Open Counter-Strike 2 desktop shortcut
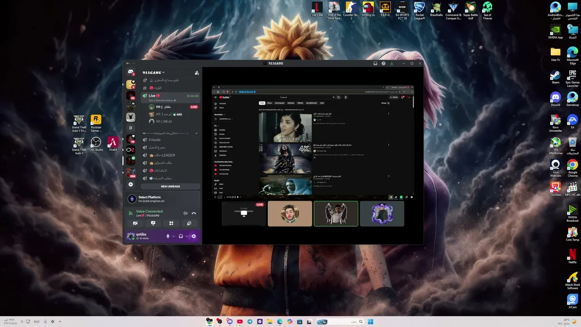 click(x=351, y=11)
